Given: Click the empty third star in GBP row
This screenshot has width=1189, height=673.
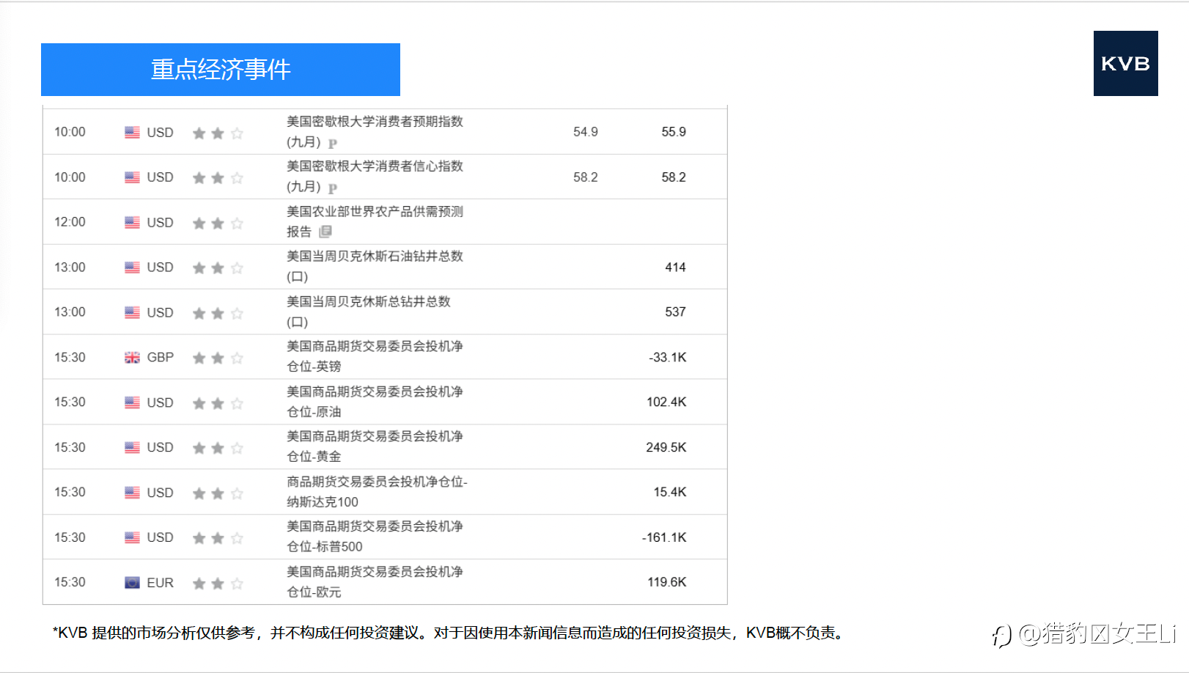Looking at the screenshot, I should click(x=237, y=358).
